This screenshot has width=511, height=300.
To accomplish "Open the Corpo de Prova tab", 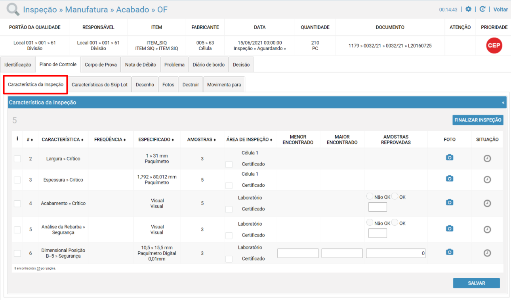I will (101, 65).
